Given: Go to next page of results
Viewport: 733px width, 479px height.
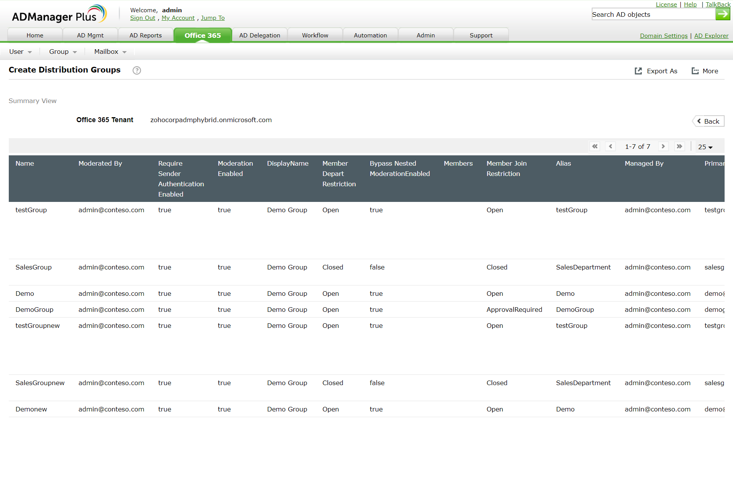Looking at the screenshot, I should tap(663, 147).
